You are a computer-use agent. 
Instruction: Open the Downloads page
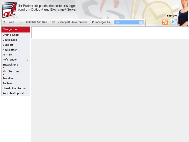(x=10, y=40)
